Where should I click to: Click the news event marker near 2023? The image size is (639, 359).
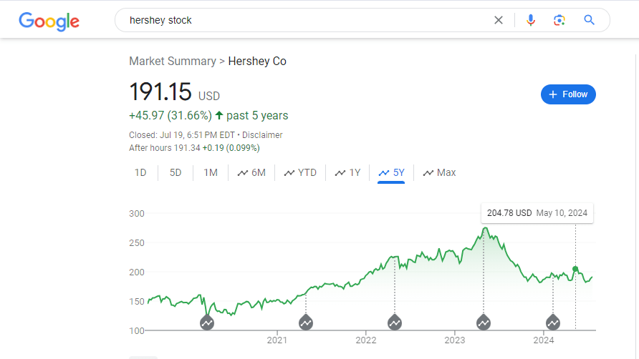pyautogui.click(x=484, y=323)
